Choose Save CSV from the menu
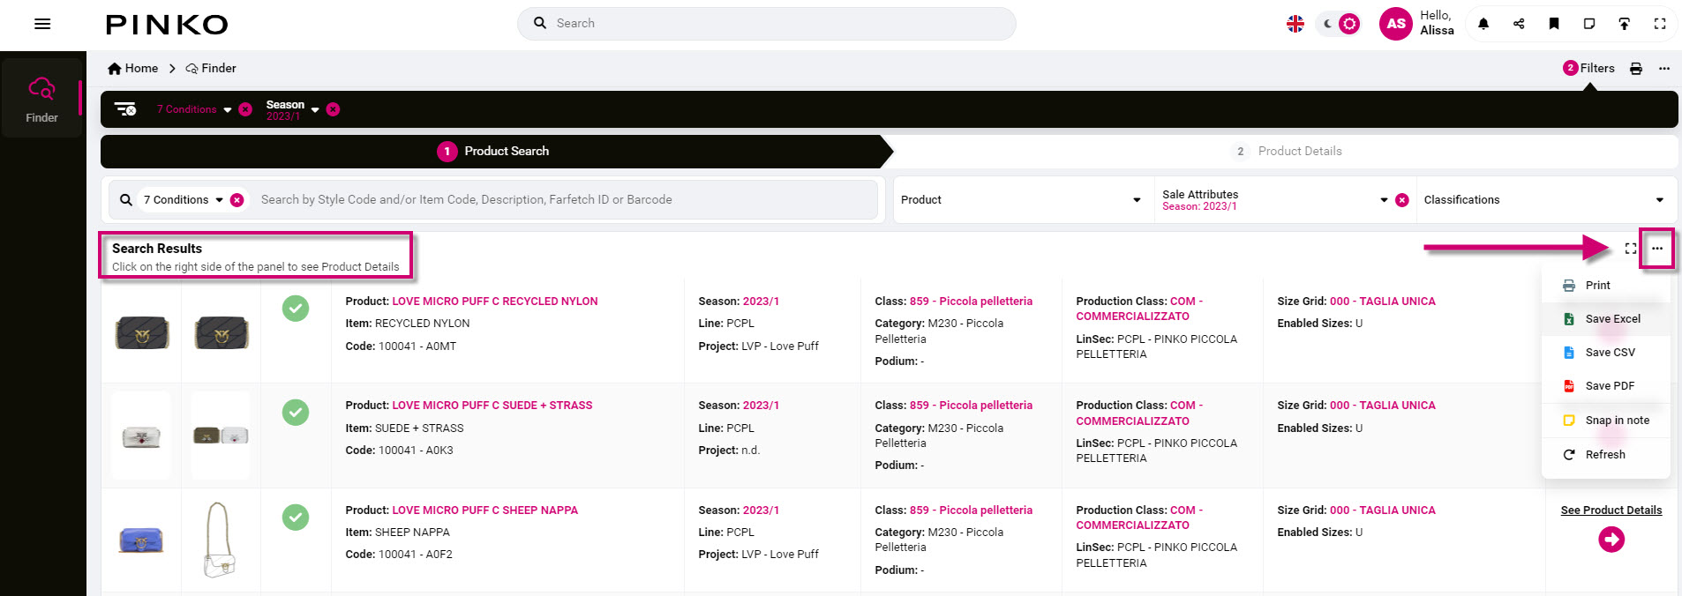Viewport: 1682px width, 596px height. 1606,353
